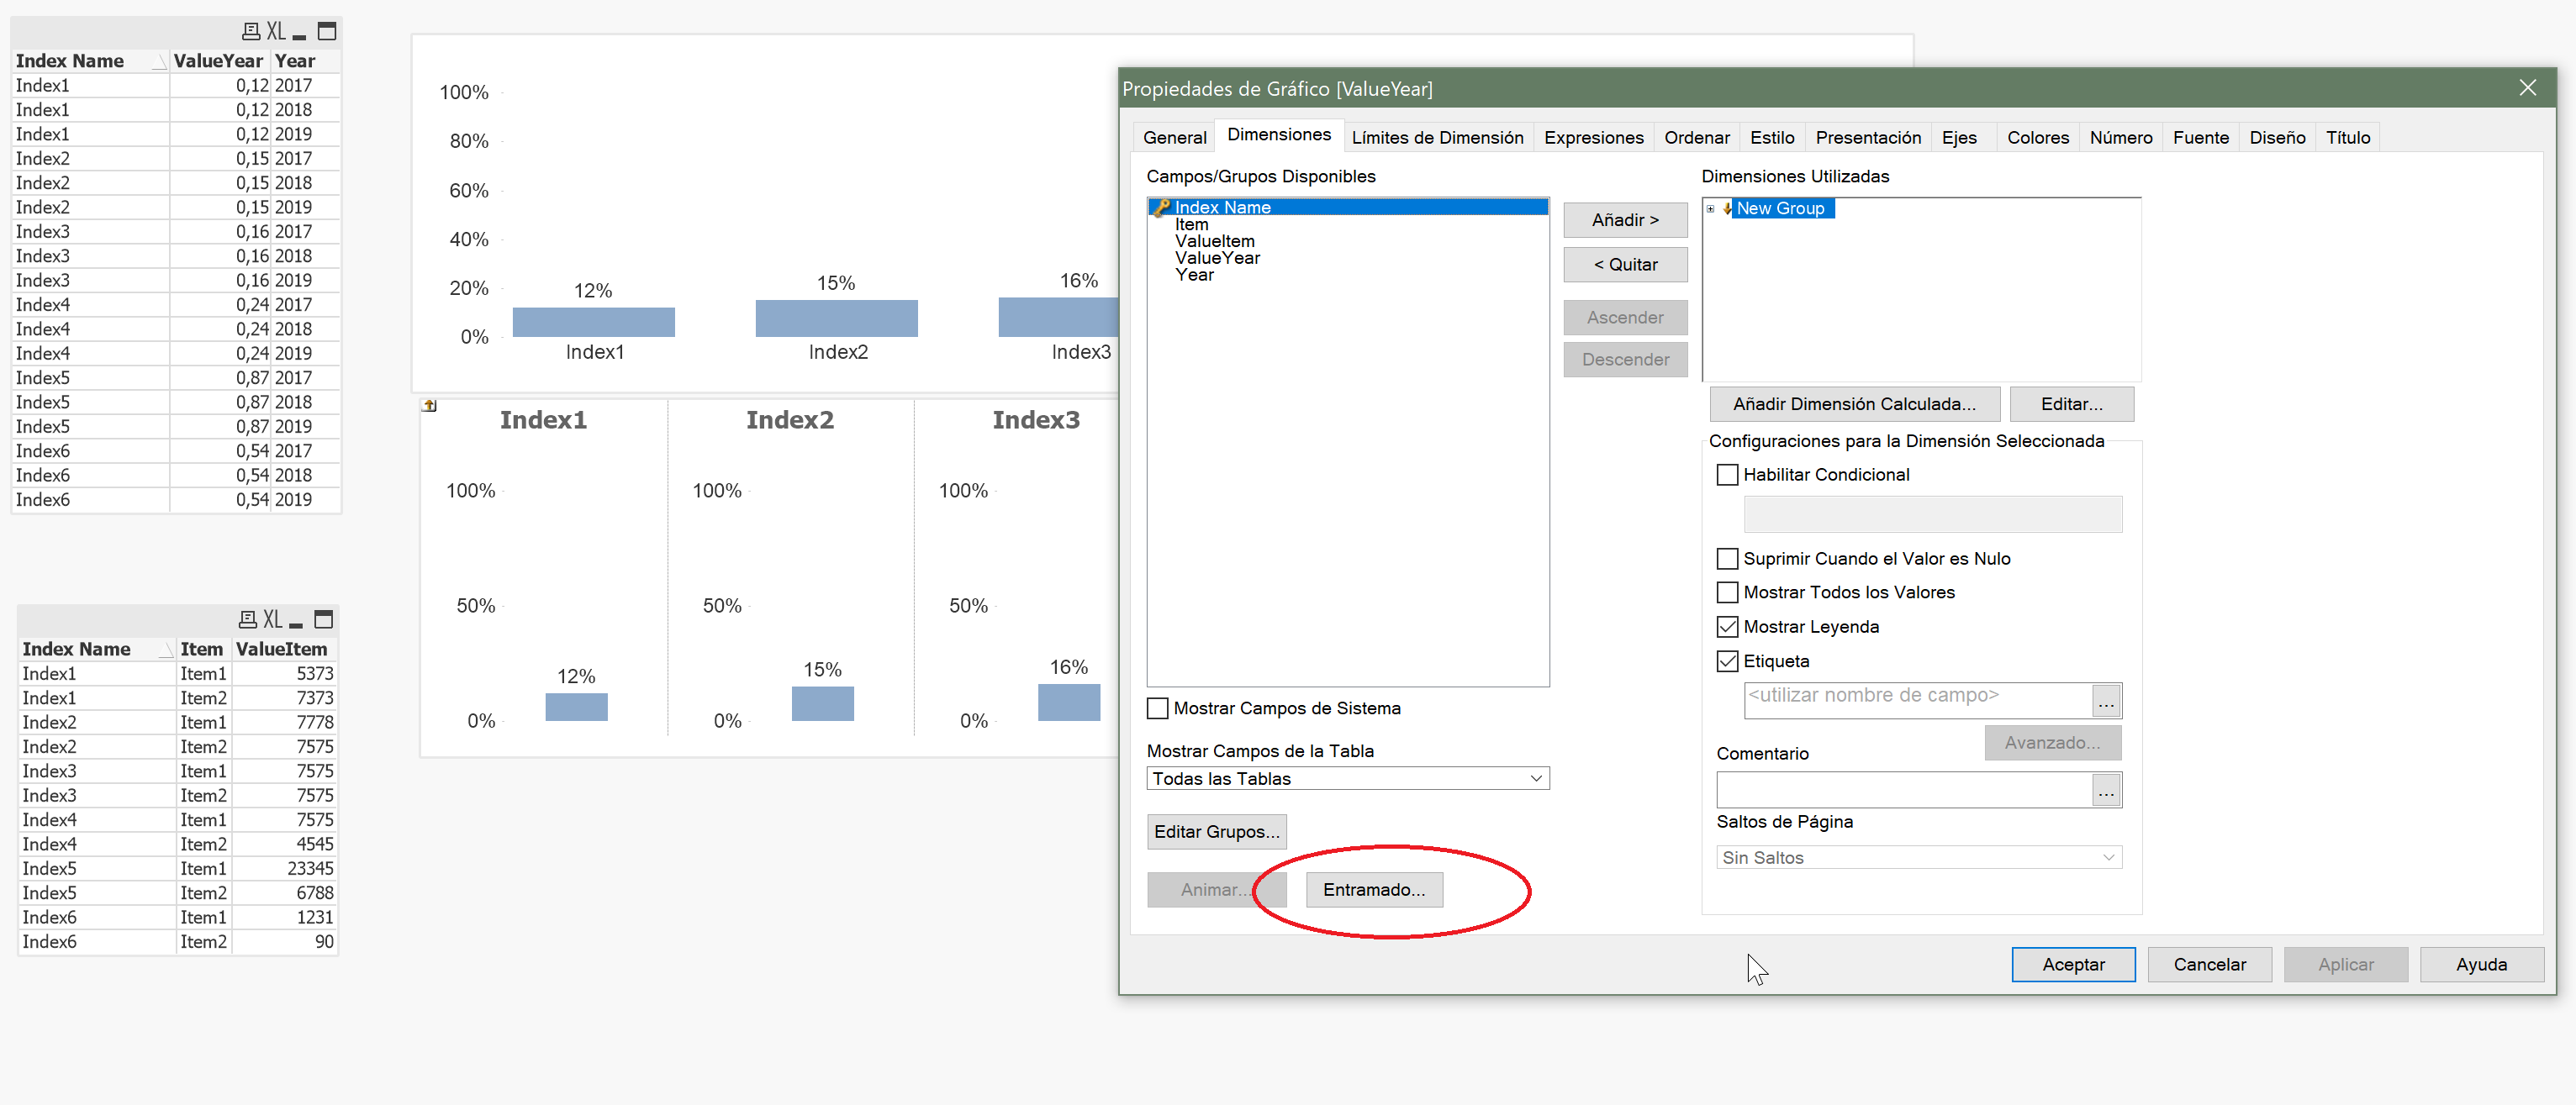Click Print icon on top table
The height and width of the screenshot is (1105, 2576).
point(251,32)
